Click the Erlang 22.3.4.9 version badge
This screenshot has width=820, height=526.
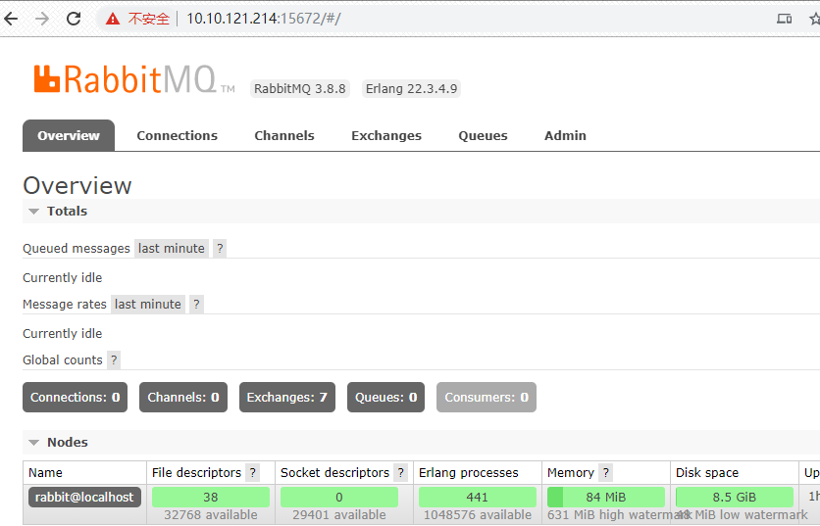411,89
